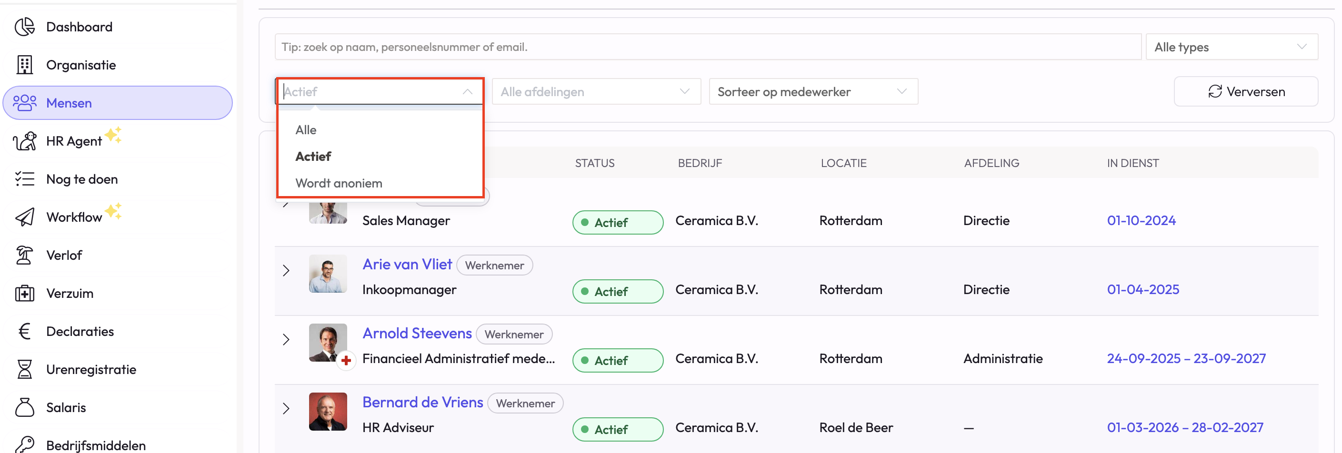Select Wordt anoniem option in dropdown
The width and height of the screenshot is (1342, 453).
[339, 183]
